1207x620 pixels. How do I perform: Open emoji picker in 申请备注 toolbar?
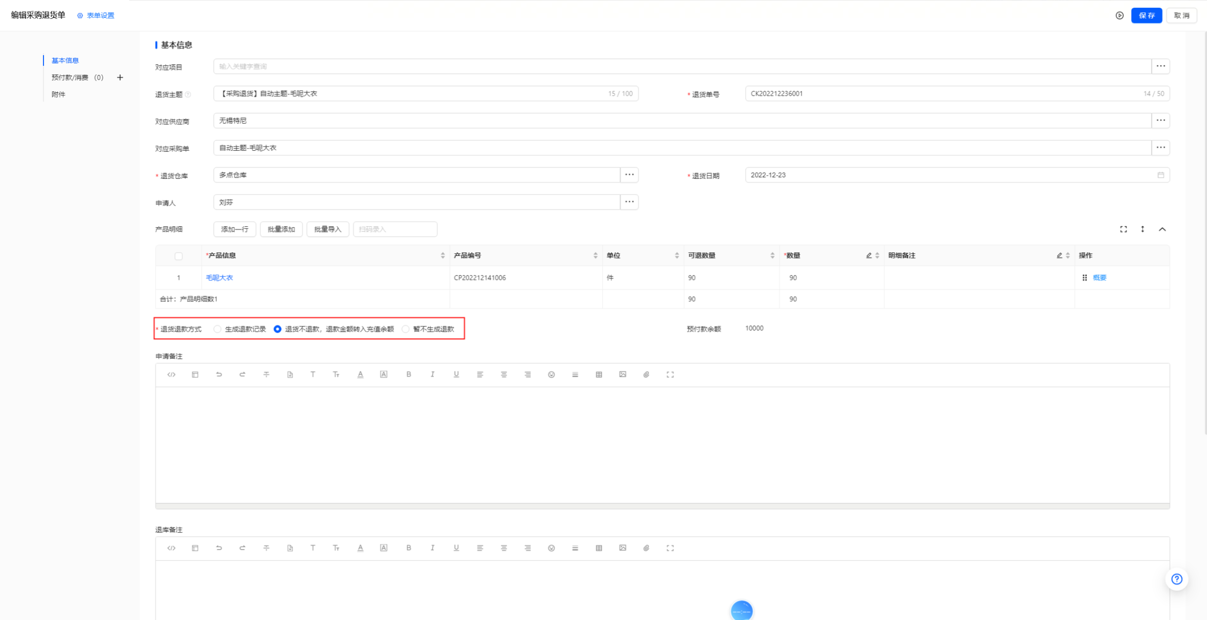tap(551, 374)
